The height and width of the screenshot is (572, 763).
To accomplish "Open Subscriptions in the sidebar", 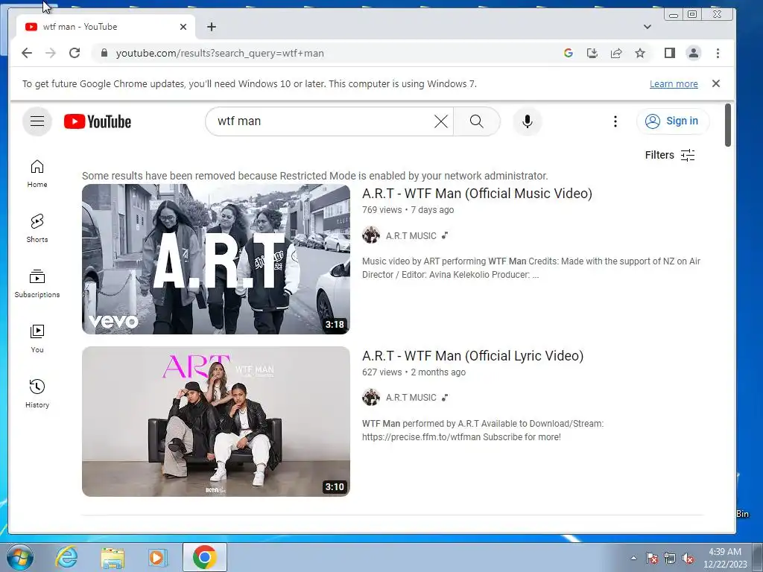I will 37,284.
